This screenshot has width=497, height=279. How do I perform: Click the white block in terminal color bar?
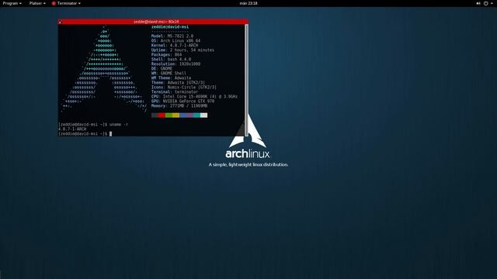coord(203,115)
